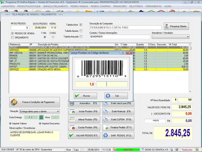This screenshot has height=152, width=202.
Task: Open the FINANCEIRO menu
Action: coord(120,6)
